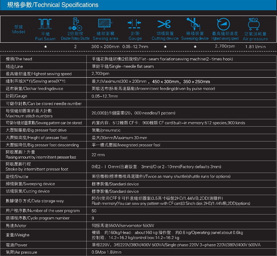Click the value 50 for user programs
Image resolution: width=277 pixels, height=256 pixels.
pyautogui.click(x=94, y=211)
